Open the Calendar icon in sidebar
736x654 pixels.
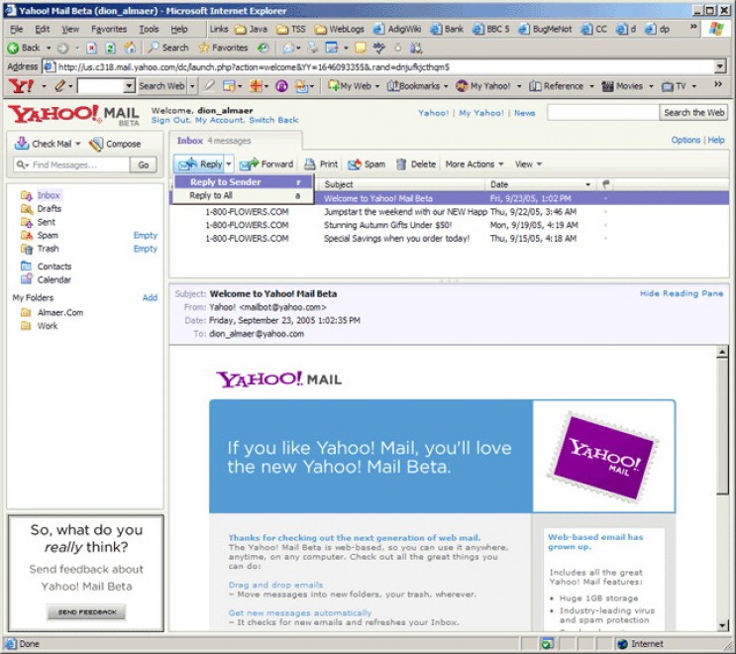click(x=27, y=279)
